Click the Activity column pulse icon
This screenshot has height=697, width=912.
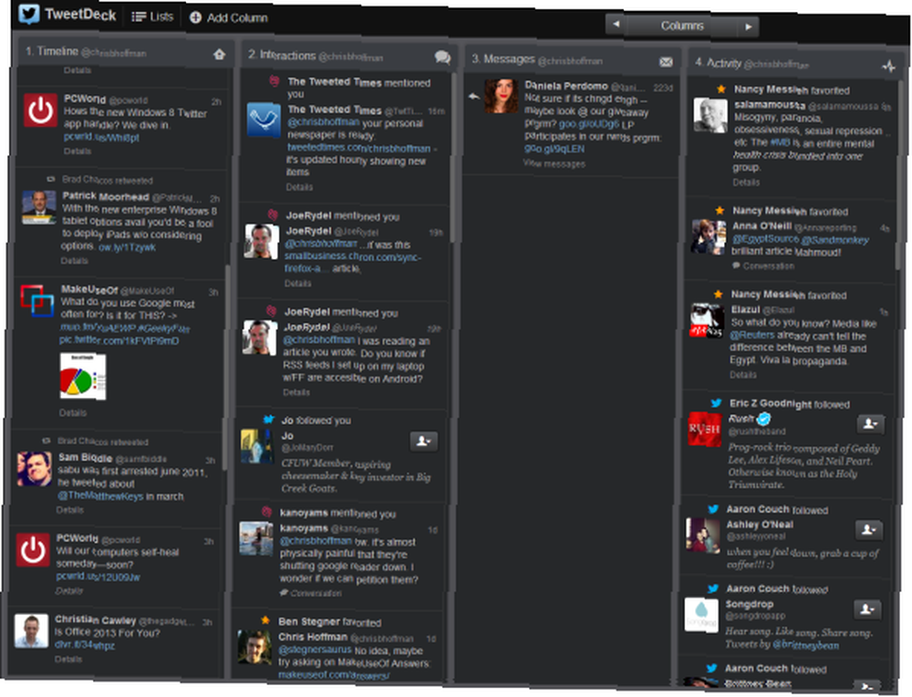tap(888, 67)
